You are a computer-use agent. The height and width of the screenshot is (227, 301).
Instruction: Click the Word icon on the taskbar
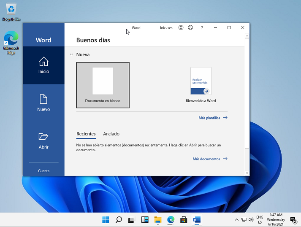click(x=197, y=220)
